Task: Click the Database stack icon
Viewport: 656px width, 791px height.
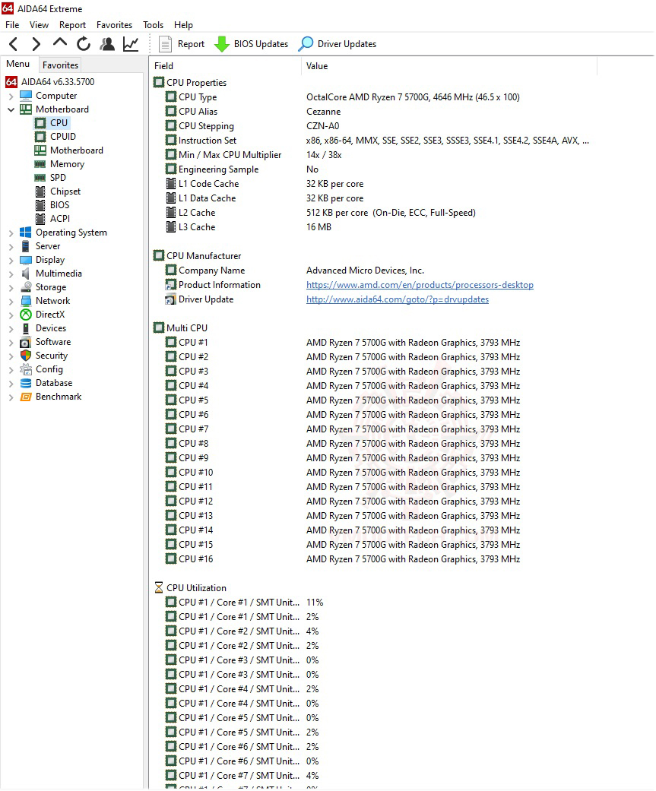Action: pos(26,383)
